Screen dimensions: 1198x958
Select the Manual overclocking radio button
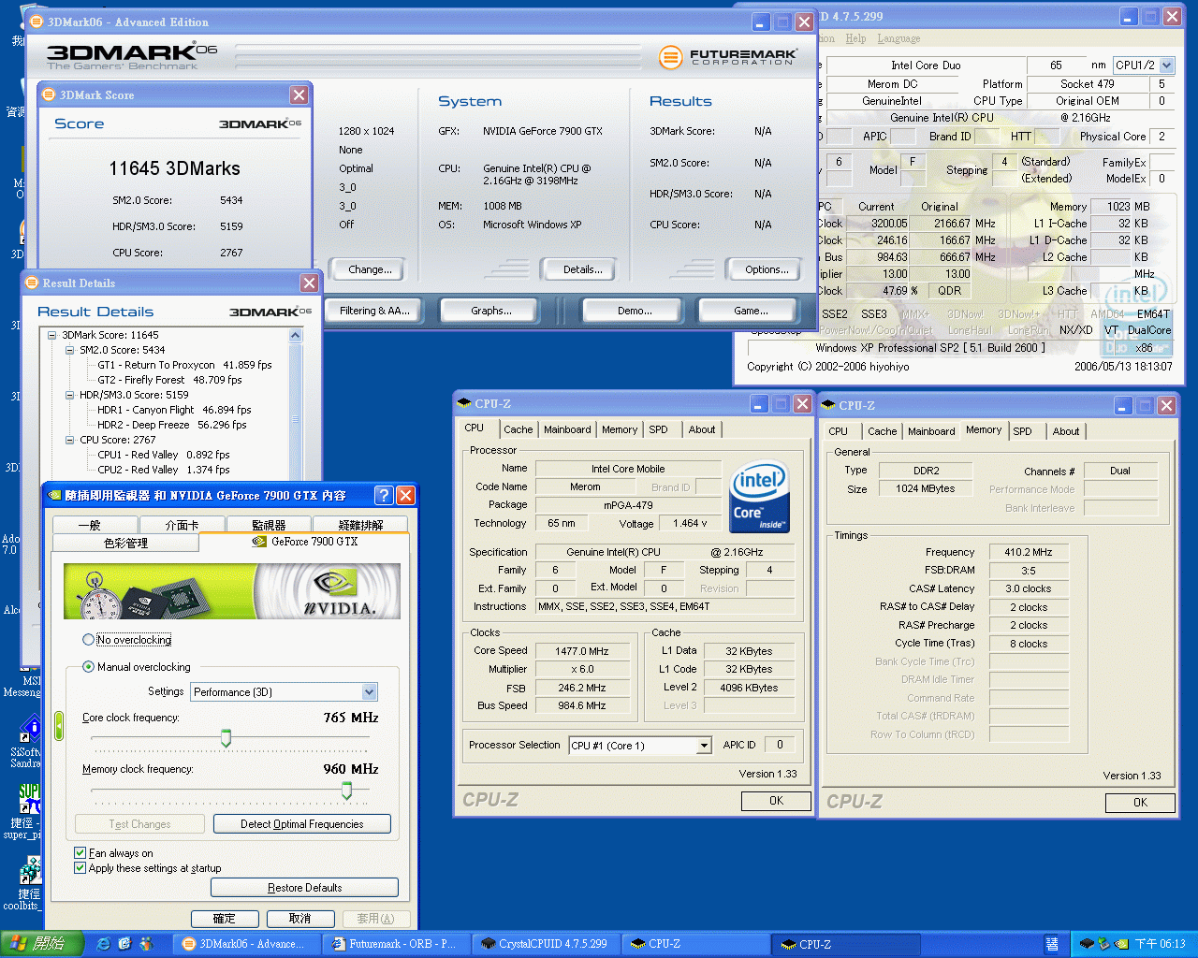pyautogui.click(x=89, y=667)
